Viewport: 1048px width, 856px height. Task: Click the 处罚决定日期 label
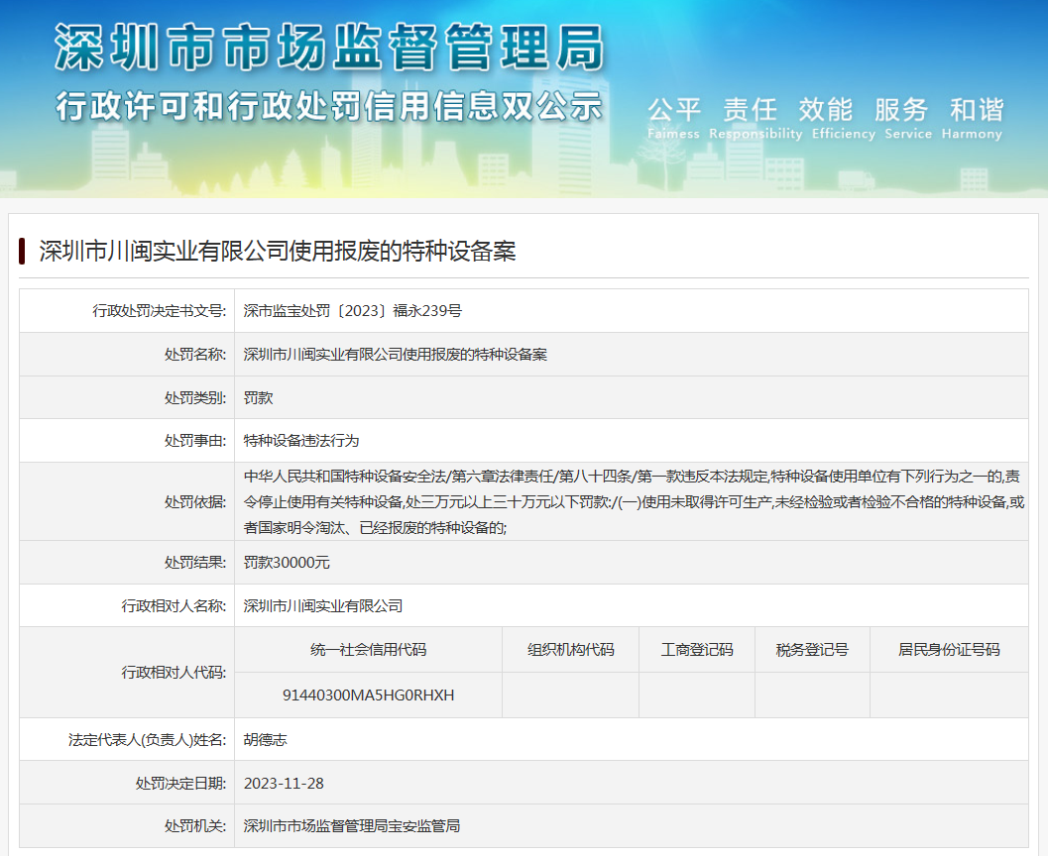coord(181,784)
